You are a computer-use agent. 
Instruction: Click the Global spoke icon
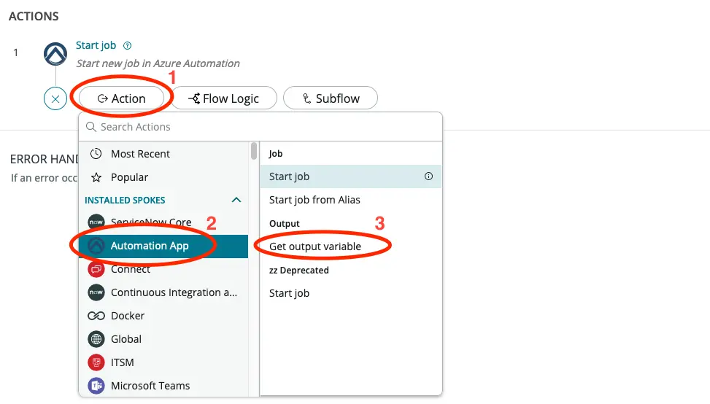[96, 339]
